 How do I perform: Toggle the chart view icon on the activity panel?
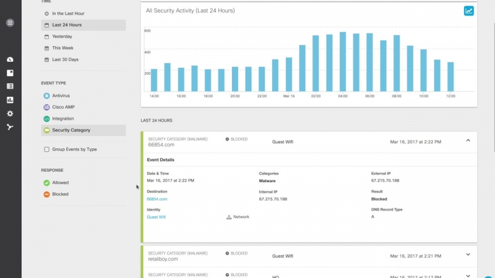click(469, 11)
